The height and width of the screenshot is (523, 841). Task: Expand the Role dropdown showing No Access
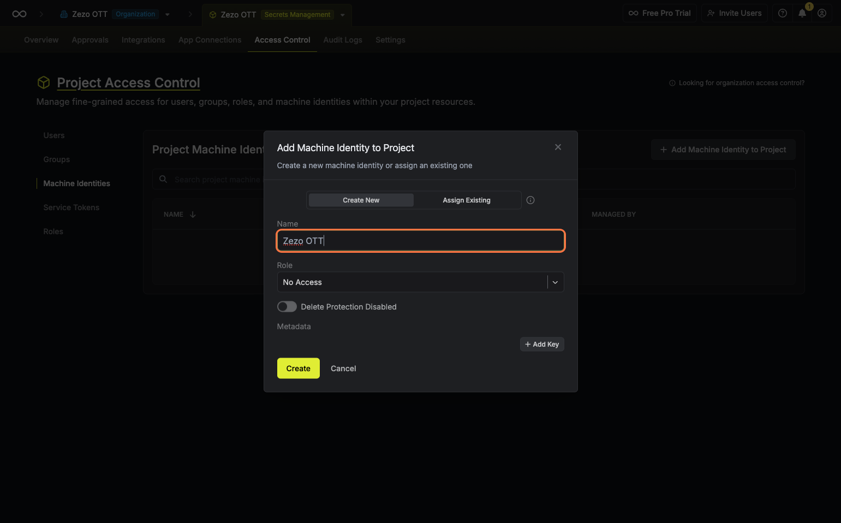tap(555, 282)
